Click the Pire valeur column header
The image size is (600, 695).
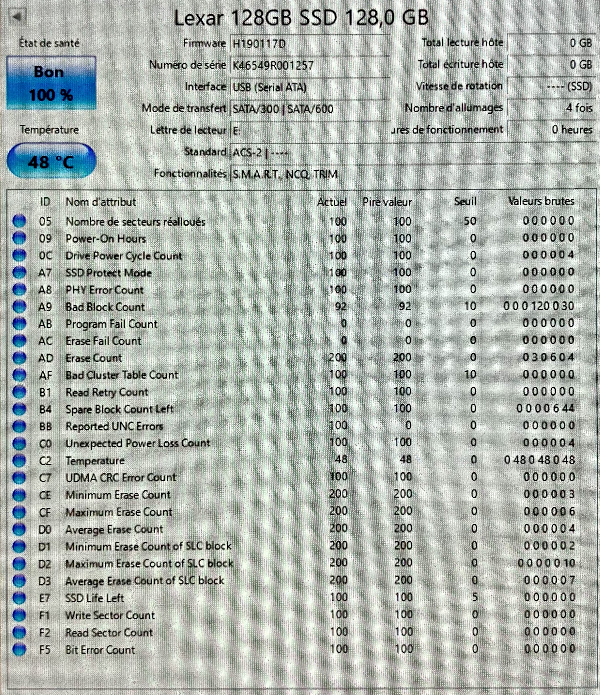tap(387, 202)
